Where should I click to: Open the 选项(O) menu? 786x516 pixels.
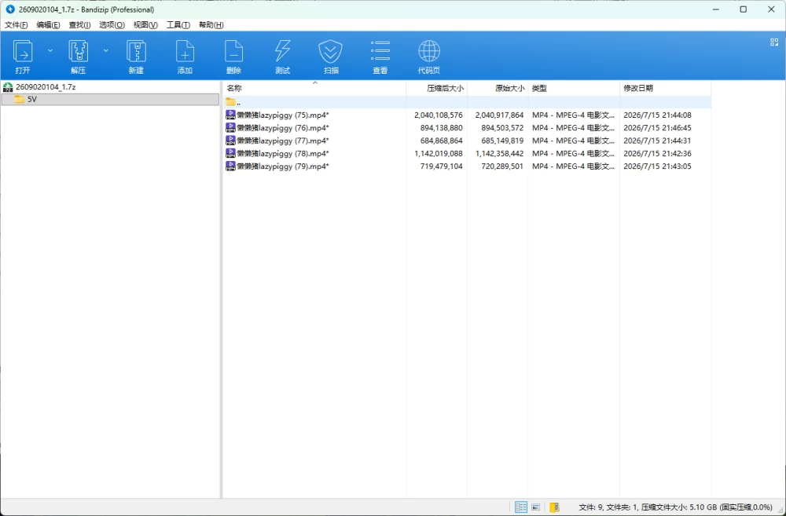point(112,24)
